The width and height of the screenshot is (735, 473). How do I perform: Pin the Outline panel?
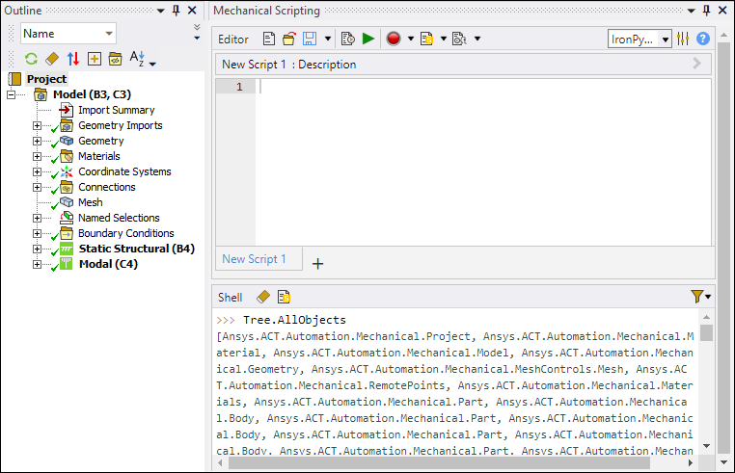pos(176,10)
